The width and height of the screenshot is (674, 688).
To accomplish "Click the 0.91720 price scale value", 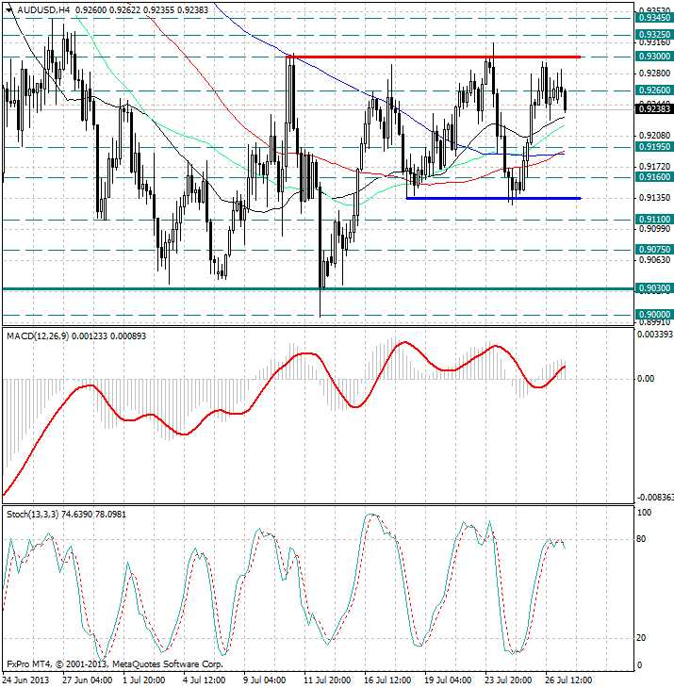I will pyautogui.click(x=655, y=166).
